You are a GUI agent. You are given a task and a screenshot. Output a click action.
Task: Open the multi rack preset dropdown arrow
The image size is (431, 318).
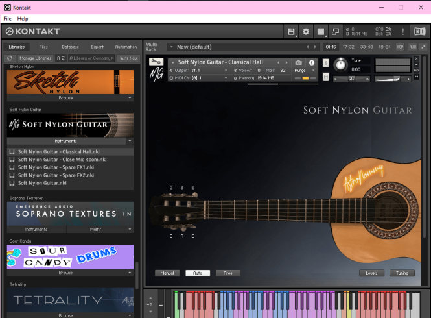[x=172, y=47]
